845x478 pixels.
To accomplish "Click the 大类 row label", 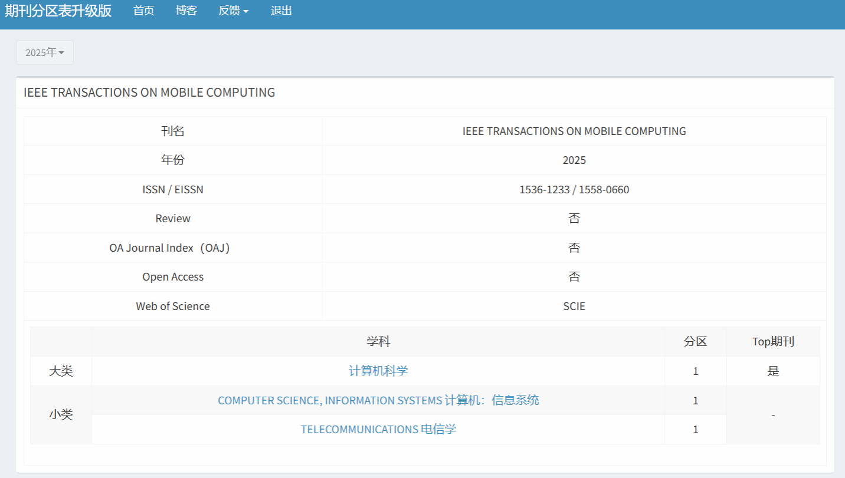I will click(x=61, y=371).
